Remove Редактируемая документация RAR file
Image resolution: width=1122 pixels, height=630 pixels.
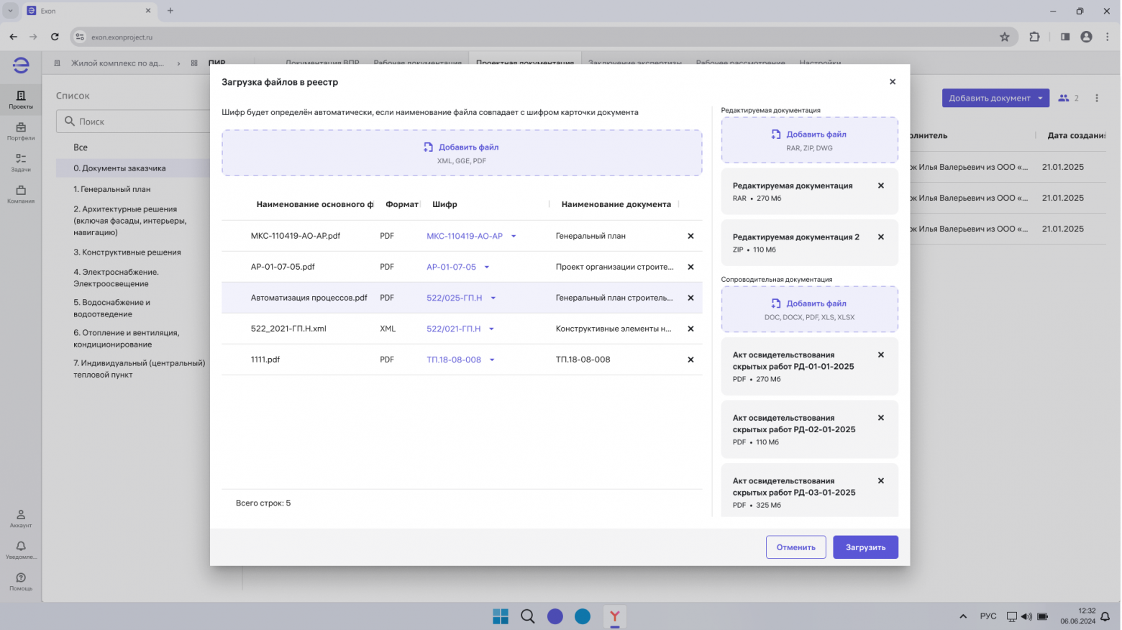pos(880,186)
